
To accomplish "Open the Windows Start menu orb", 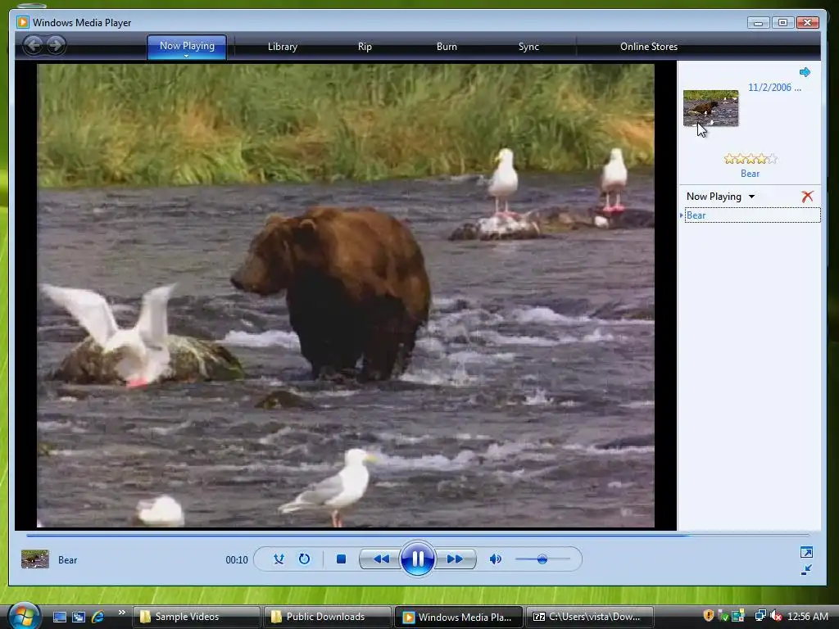I will tap(24, 616).
